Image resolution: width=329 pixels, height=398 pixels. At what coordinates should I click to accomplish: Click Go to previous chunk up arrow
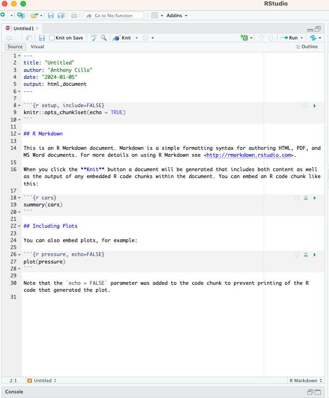click(261, 38)
